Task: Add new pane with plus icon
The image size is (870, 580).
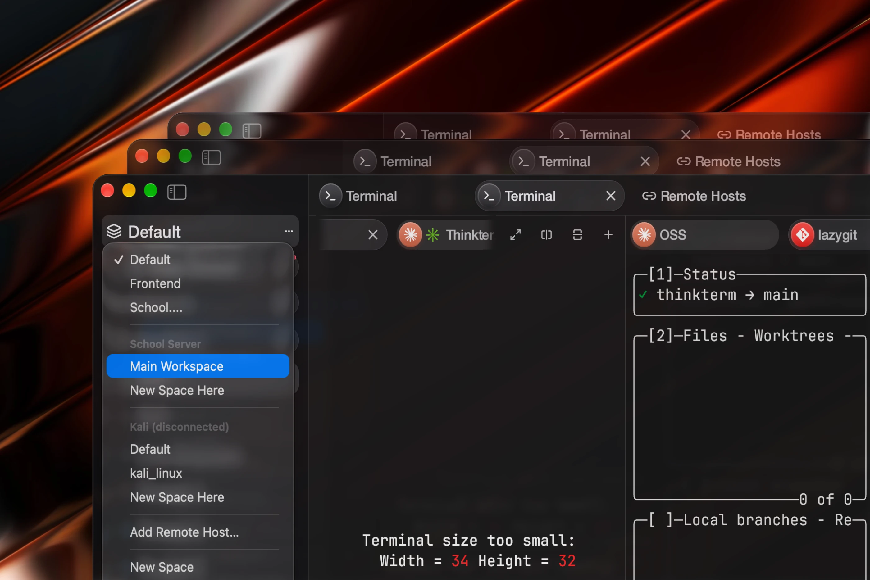Action: pyautogui.click(x=608, y=234)
